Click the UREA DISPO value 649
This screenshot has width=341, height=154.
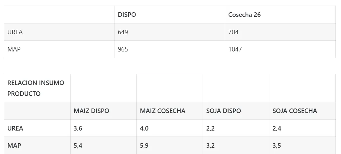[123, 32]
